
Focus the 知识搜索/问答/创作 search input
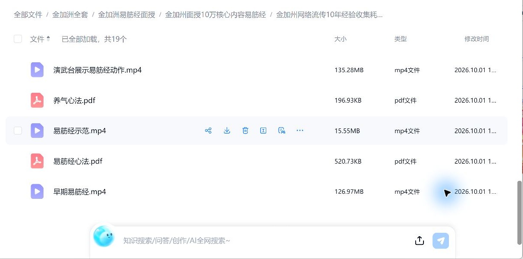click(263, 241)
